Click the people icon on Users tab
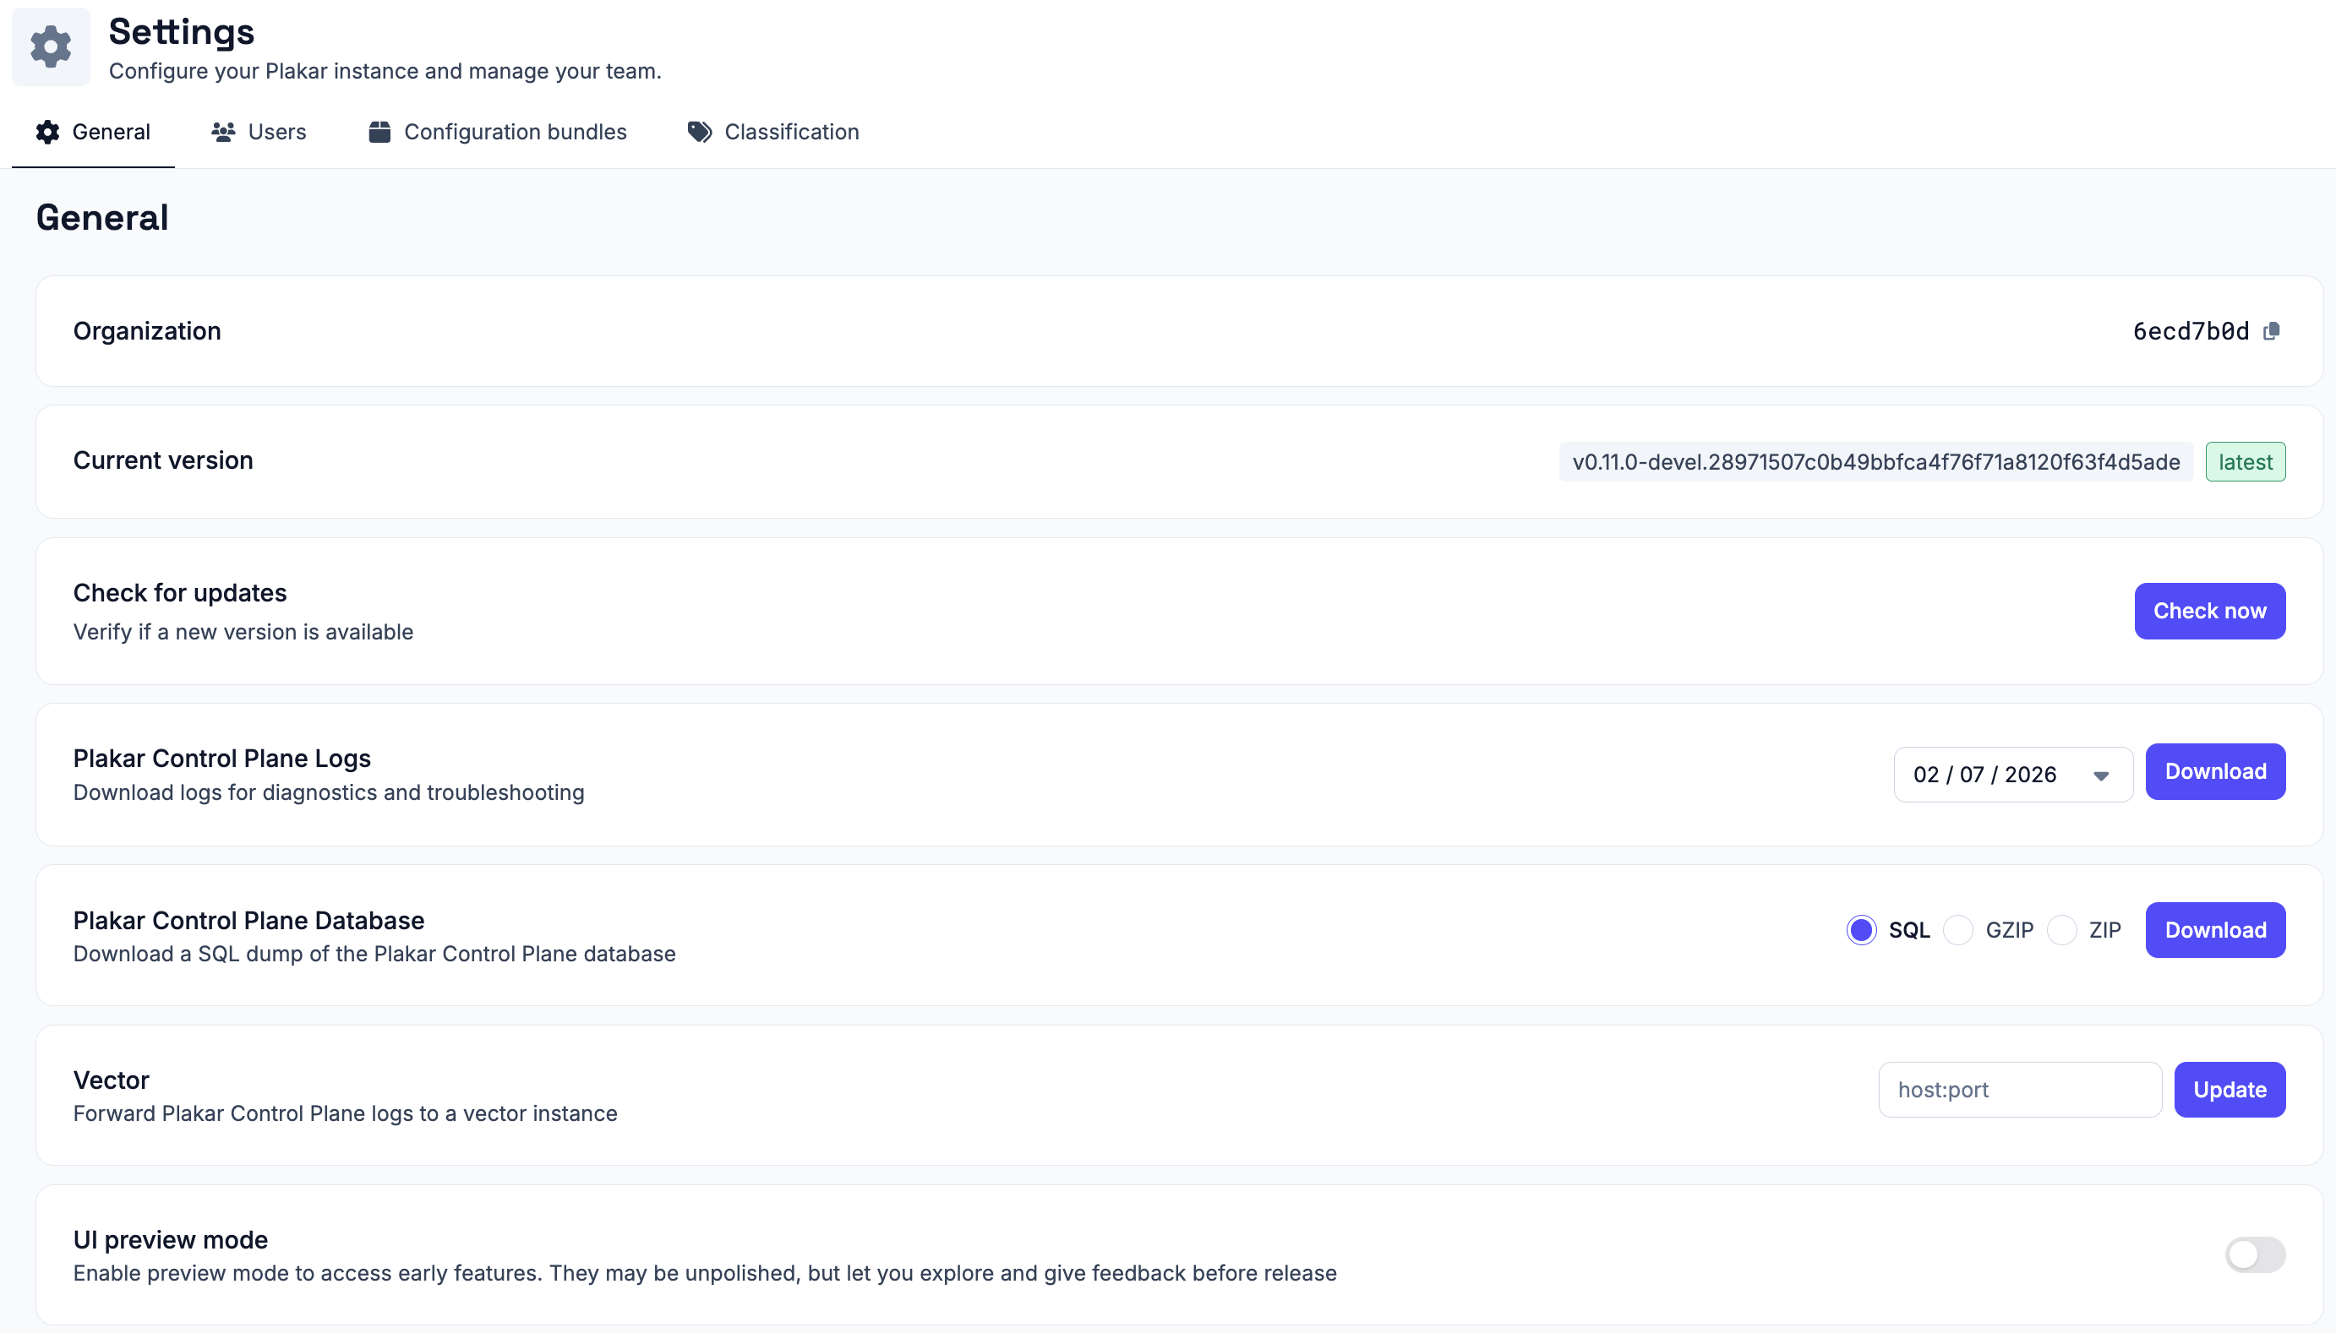Image resolution: width=2336 pixels, height=1333 pixels. 223,132
